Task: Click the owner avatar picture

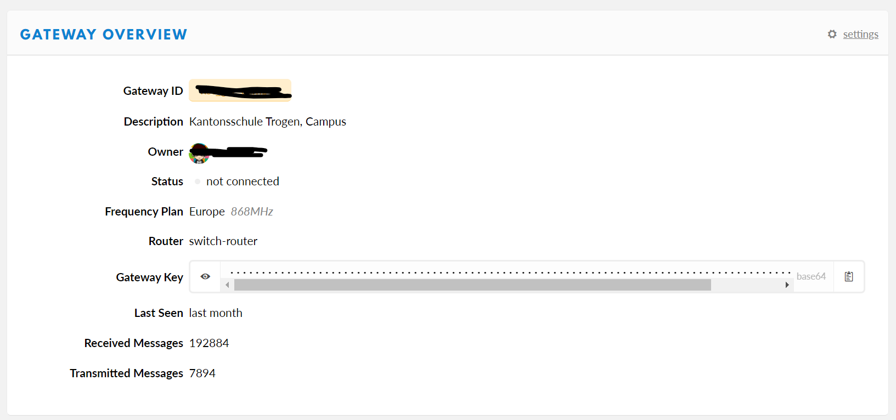Action: 199,154
